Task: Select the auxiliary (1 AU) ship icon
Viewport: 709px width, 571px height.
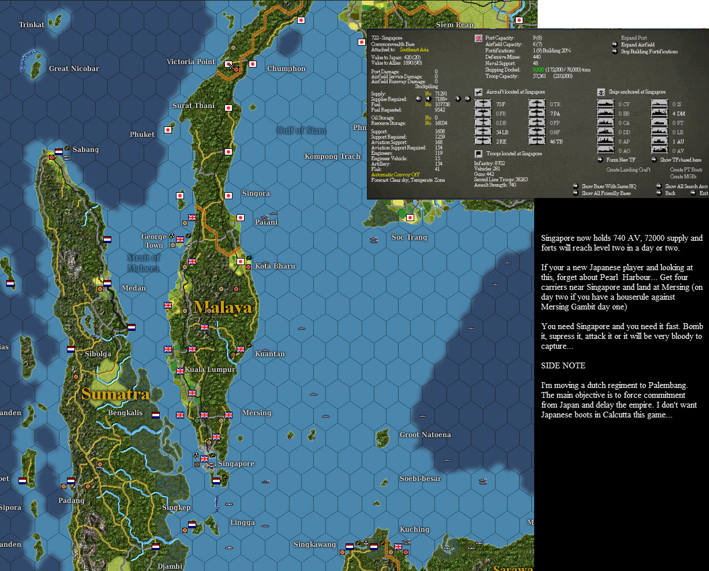Action: (660, 141)
